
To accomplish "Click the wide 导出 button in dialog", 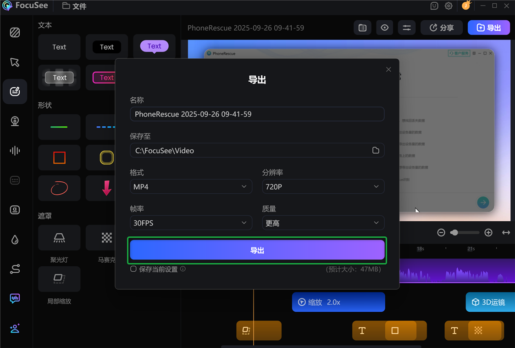I will [x=257, y=250].
